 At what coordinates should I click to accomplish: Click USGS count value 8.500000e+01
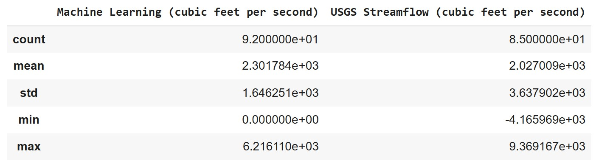coord(547,40)
